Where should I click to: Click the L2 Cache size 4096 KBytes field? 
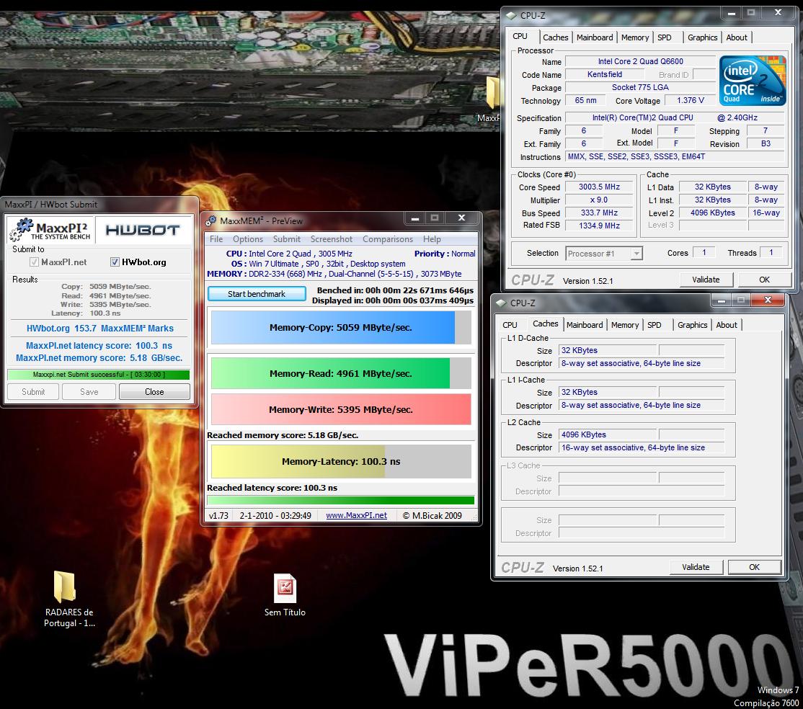coord(608,434)
